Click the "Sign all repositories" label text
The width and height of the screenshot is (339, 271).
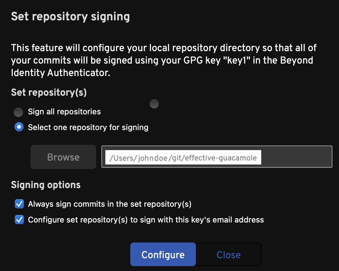point(64,112)
